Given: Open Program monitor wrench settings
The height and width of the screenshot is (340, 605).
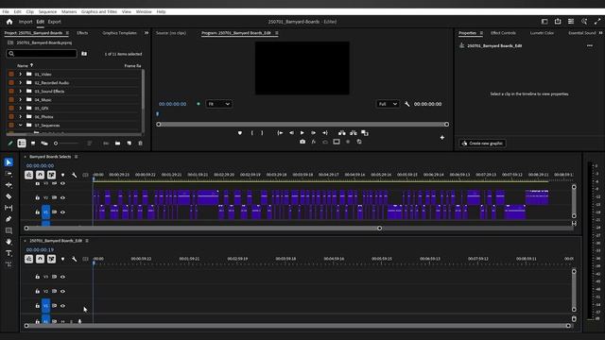Looking at the screenshot, I should (407, 104).
